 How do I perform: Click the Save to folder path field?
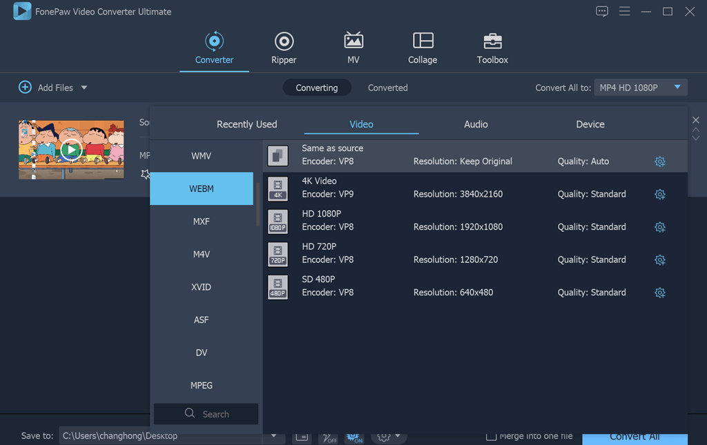coord(161,436)
